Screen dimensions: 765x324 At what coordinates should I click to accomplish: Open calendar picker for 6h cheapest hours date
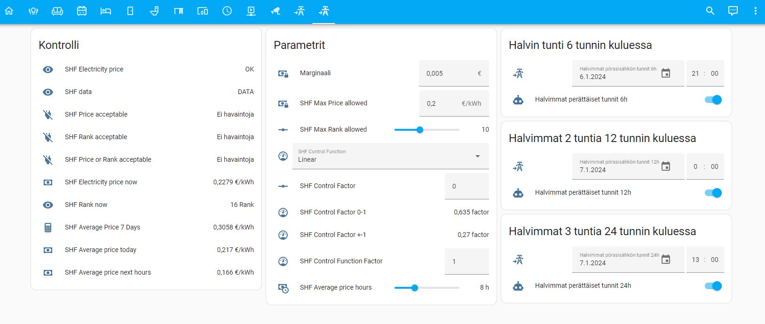[x=665, y=73]
